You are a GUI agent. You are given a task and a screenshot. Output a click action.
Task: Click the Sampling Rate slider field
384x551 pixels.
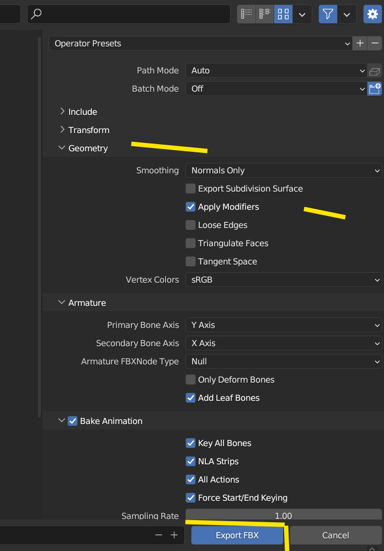pos(283,516)
